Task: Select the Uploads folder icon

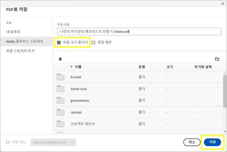Action: pyautogui.click(x=61, y=112)
